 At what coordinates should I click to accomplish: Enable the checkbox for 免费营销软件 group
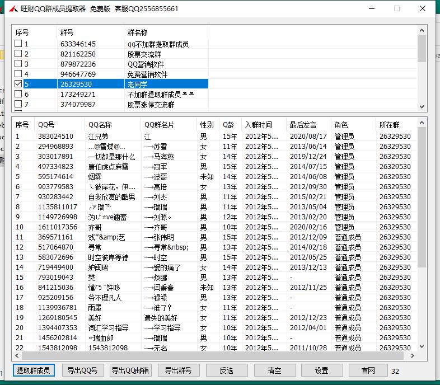[x=18, y=74]
